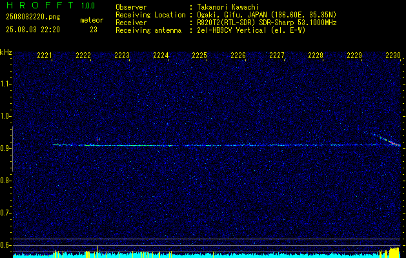Click the gray vertical bar beside 0.9 kHz
This screenshot has height=258, width=406.
pos(12,149)
